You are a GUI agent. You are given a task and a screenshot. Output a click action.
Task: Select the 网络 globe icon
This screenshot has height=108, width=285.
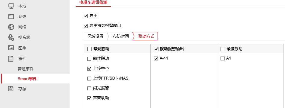click(x=11, y=27)
